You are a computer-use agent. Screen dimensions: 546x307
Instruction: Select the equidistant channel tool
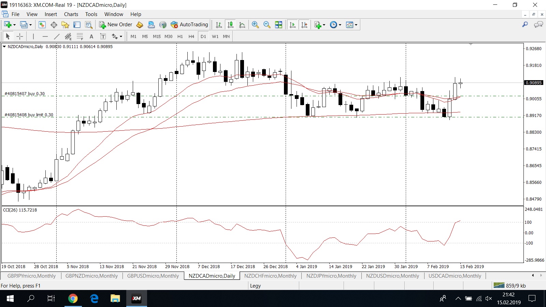coord(68,36)
